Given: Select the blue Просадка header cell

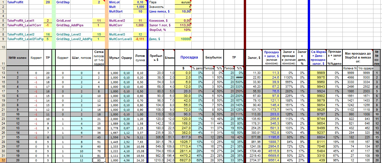Looking at the screenshot, I should (x=189, y=58).
